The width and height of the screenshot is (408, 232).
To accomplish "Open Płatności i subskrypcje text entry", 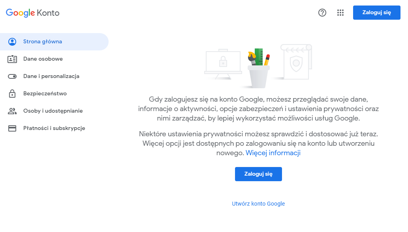I will (x=54, y=128).
